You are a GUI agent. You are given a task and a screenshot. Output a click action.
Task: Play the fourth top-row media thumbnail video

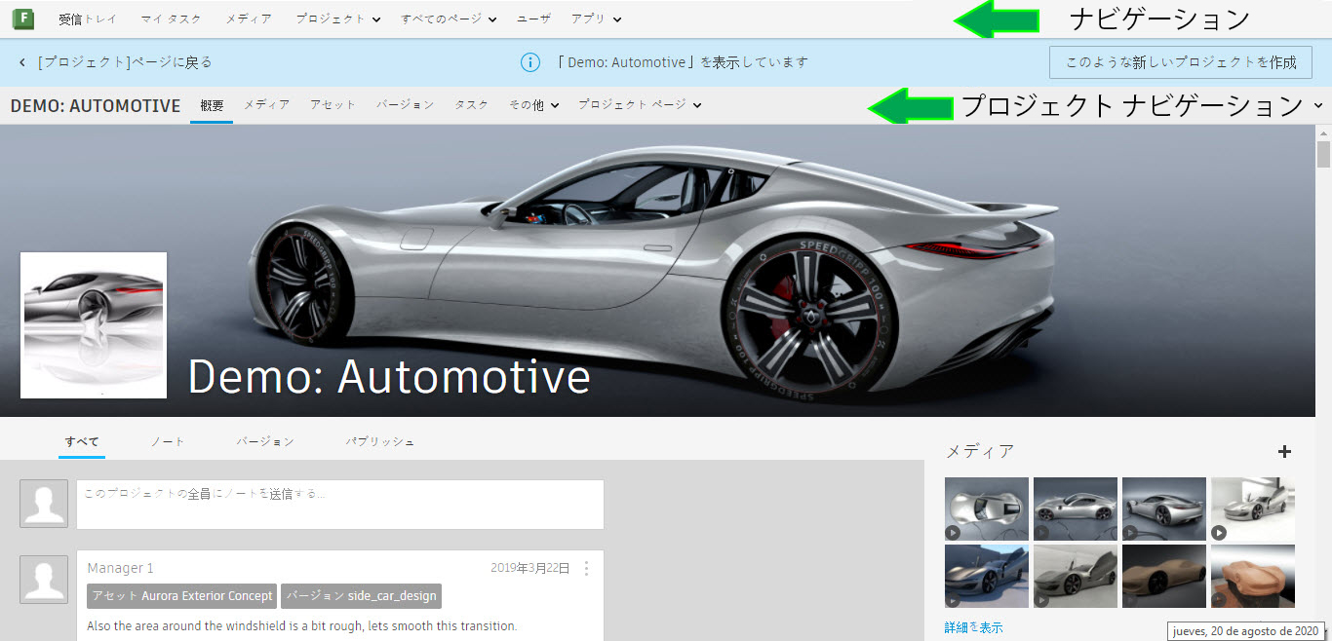coord(1219,532)
